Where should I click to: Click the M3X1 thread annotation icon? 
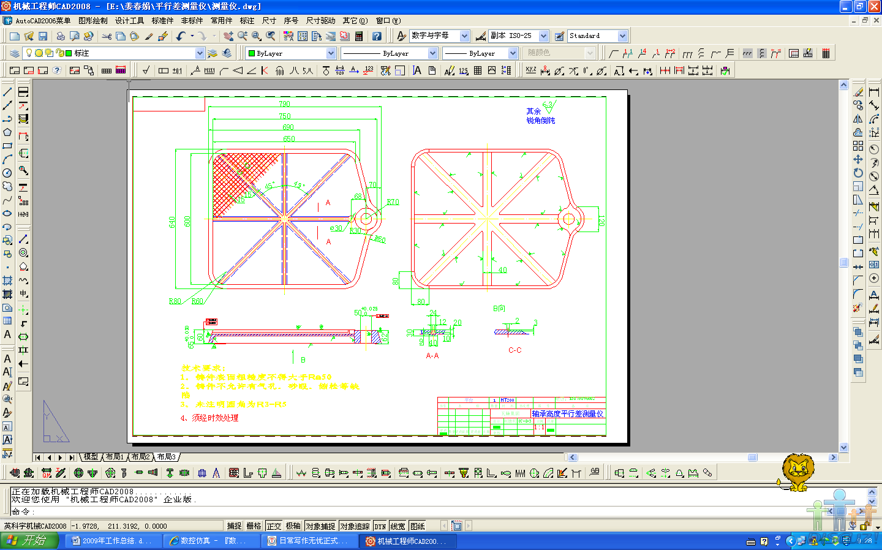209,70
